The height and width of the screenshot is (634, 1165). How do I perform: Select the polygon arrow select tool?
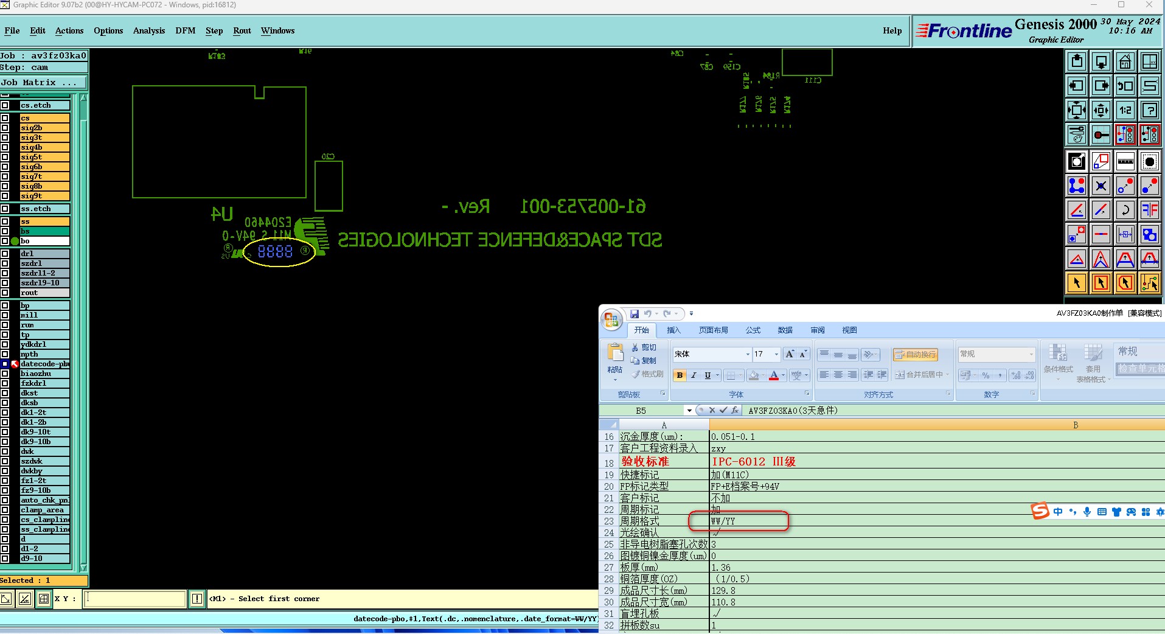point(1125,283)
